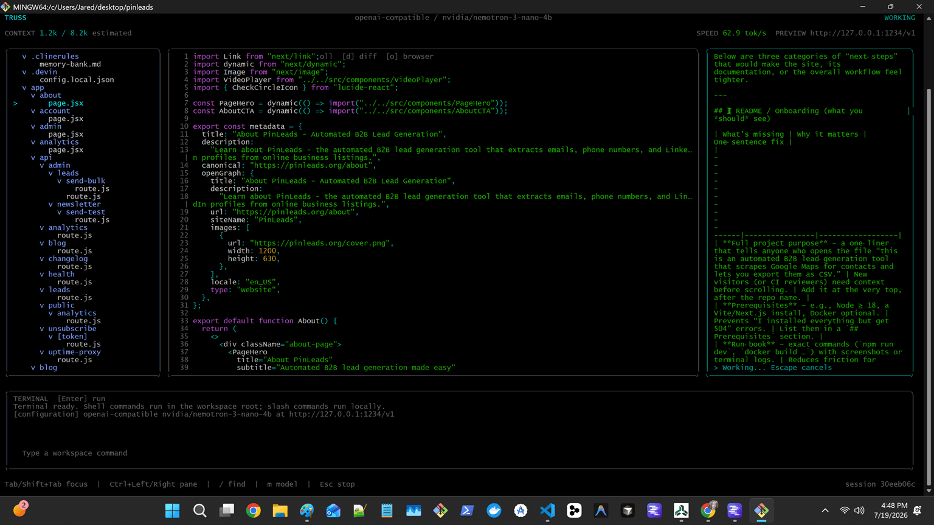The height and width of the screenshot is (525, 934).
Task: Select the public folder label
Action: coord(61,306)
